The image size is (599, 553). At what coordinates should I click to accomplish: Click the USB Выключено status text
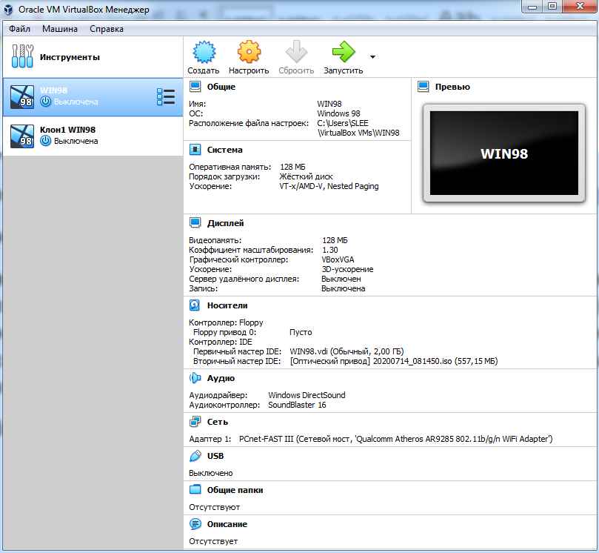[211, 473]
